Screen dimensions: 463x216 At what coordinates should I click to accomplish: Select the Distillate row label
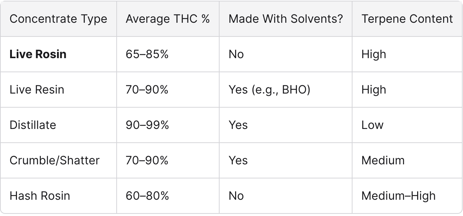tap(33, 125)
